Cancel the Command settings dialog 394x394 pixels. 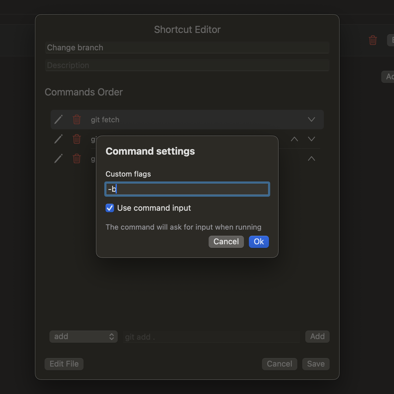(x=226, y=242)
